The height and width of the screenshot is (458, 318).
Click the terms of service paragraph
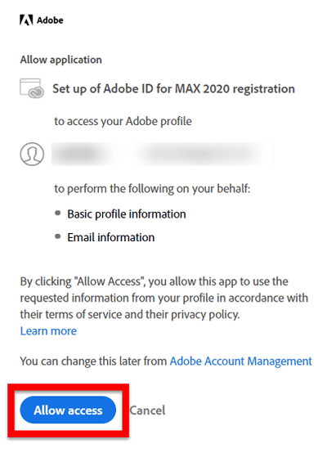click(163, 298)
